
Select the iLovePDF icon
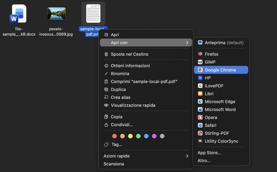tap(200, 86)
